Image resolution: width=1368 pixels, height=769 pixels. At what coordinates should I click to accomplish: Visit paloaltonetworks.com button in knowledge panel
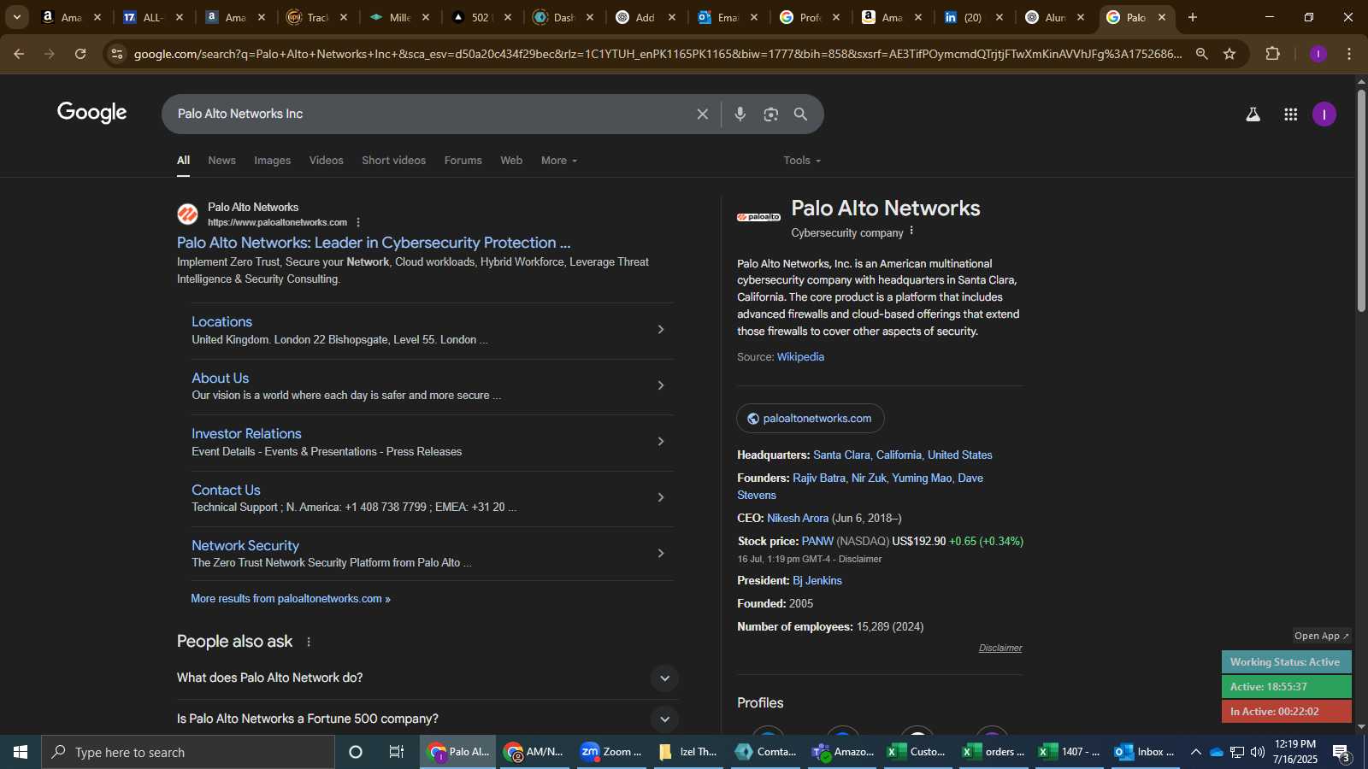tap(810, 419)
